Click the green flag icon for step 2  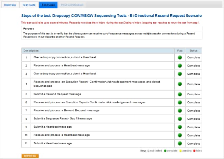coord(180,66)
